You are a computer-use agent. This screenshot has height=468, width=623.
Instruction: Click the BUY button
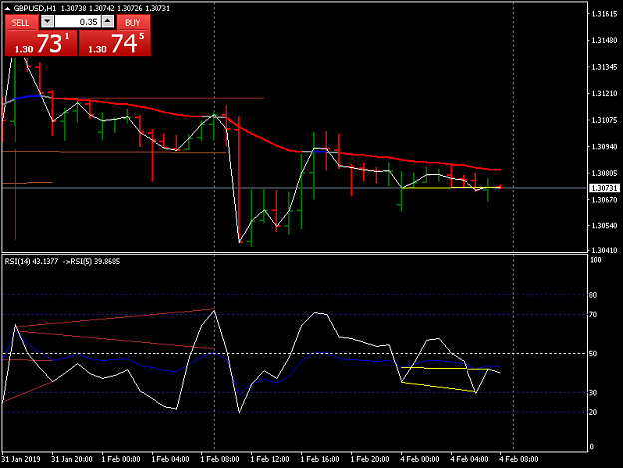134,22
